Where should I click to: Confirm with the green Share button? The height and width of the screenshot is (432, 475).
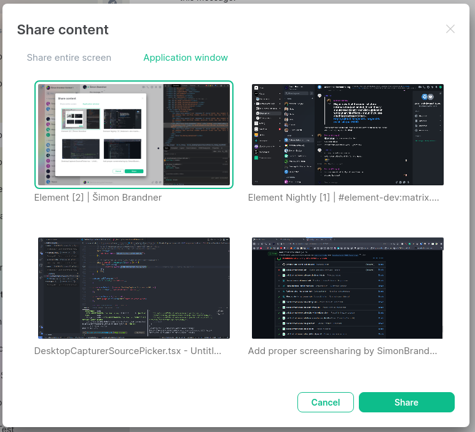coord(406,403)
